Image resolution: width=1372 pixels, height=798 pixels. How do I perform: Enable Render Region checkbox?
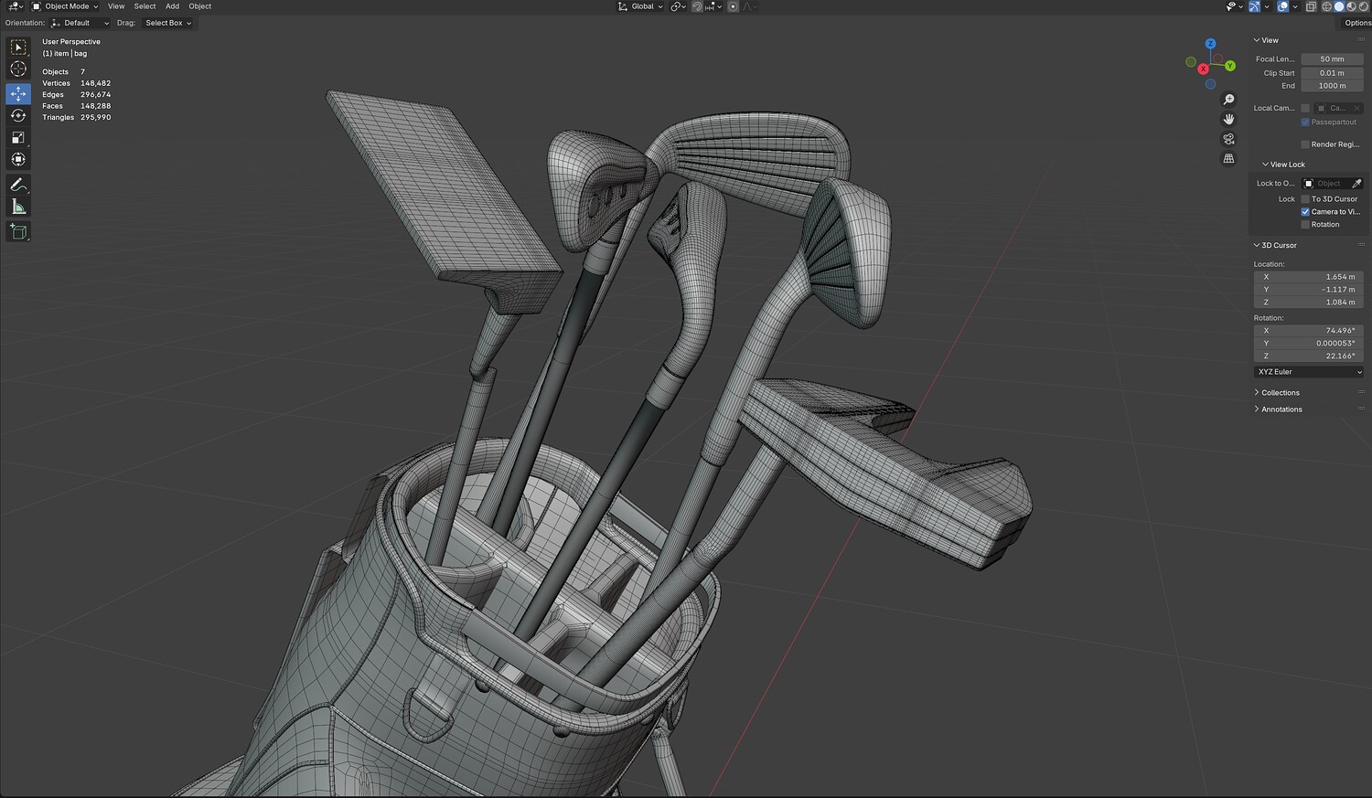pos(1305,144)
